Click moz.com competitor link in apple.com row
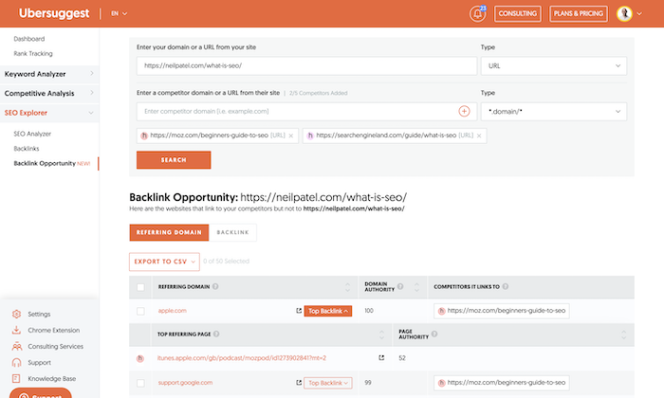The height and width of the screenshot is (398, 664). pyautogui.click(x=502, y=311)
